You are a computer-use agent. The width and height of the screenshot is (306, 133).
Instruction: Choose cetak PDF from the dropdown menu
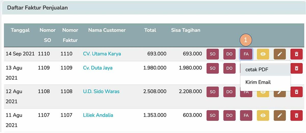click(257, 70)
